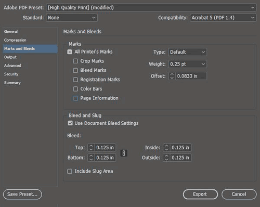This screenshot has width=260, height=207.
Task: Toggle All Printer's Marks checkbox
Action: click(70, 52)
